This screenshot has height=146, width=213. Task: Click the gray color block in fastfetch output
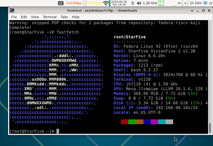(x=169, y=122)
